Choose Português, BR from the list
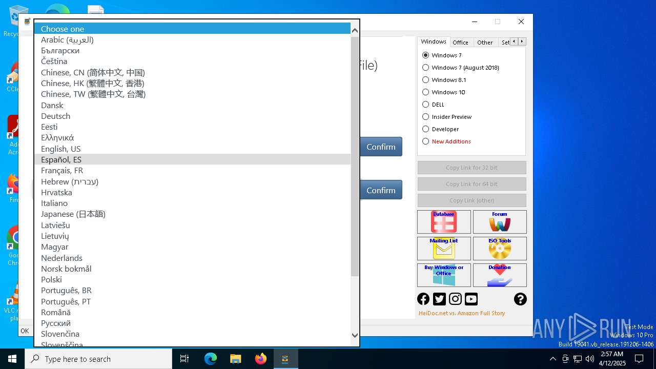656x369 pixels. (192, 290)
